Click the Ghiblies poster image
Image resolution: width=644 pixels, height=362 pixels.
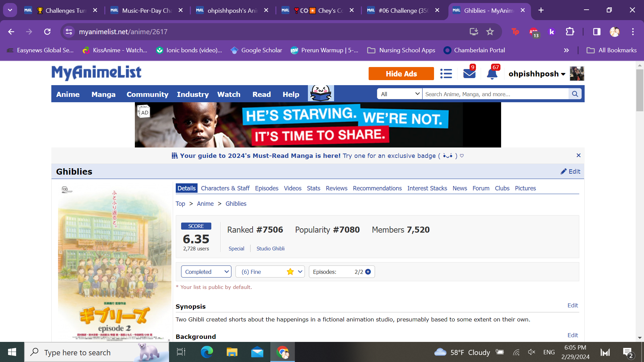(114, 263)
